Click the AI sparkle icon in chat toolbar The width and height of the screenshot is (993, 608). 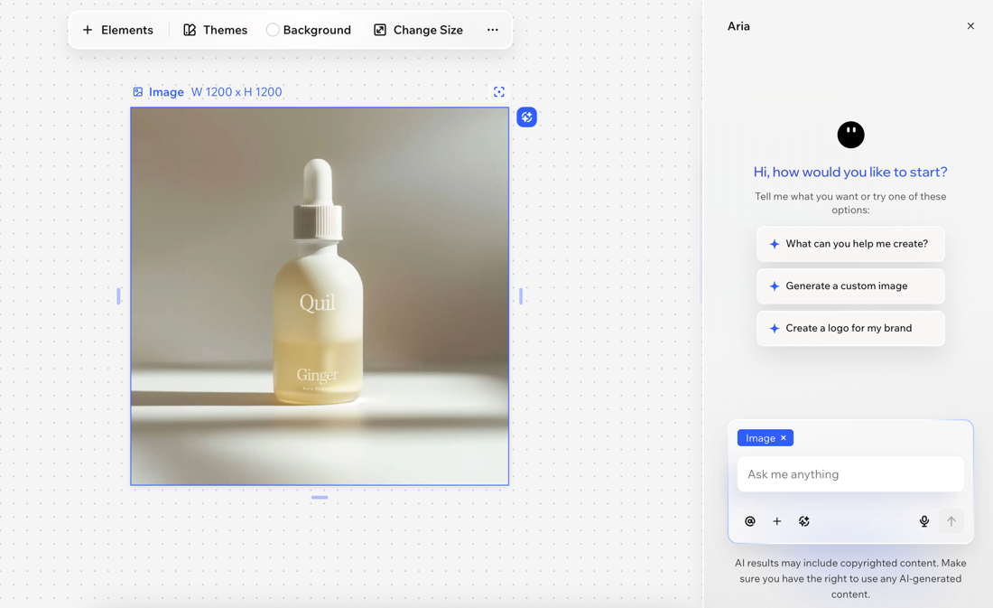tap(804, 521)
